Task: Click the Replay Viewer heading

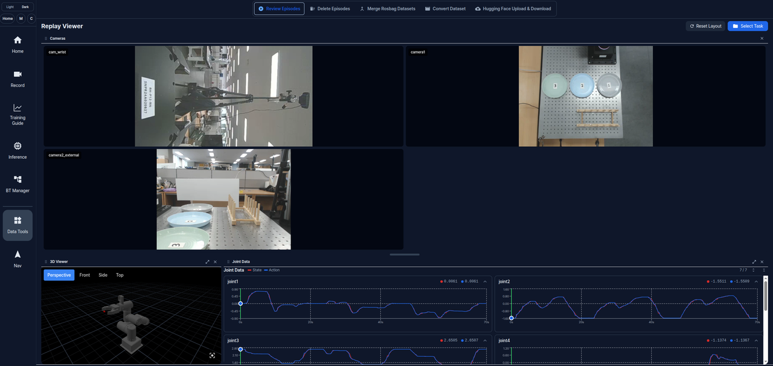Action: pos(62,26)
